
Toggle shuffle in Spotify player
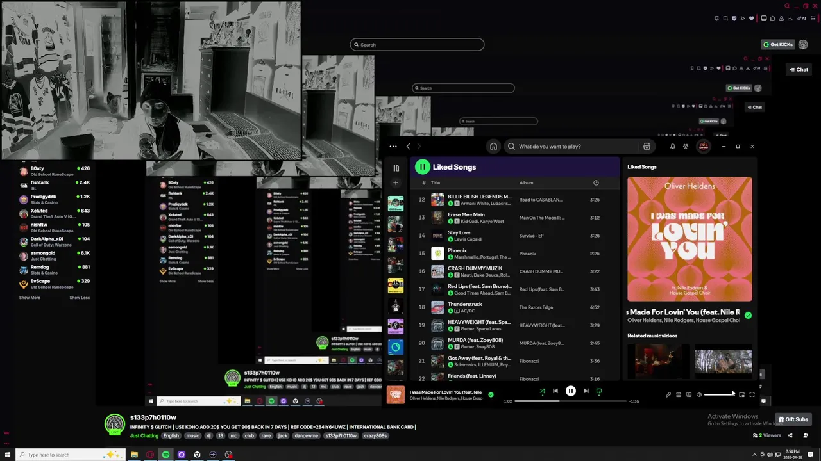(543, 391)
